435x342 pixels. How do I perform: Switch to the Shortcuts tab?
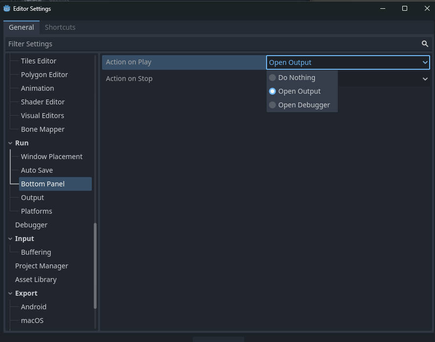click(x=60, y=27)
